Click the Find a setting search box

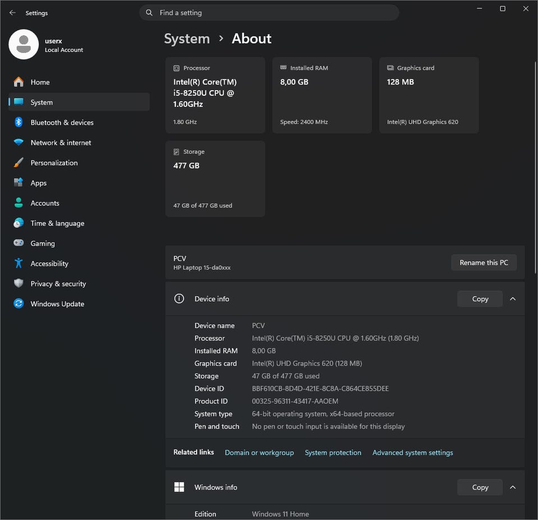tap(269, 13)
